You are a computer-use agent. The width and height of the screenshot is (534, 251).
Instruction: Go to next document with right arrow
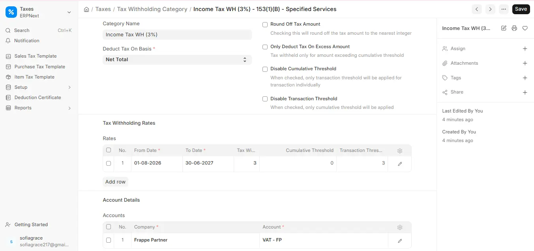tap(490, 9)
